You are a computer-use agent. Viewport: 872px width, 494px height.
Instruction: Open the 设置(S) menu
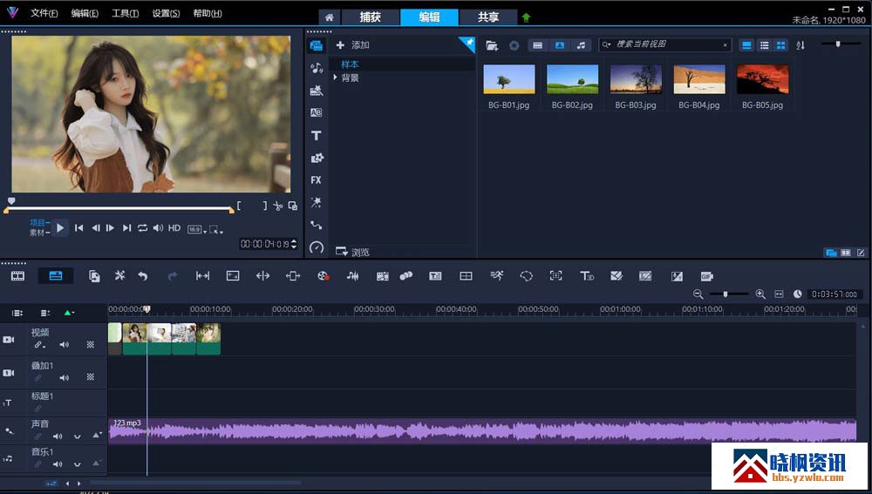coord(166,13)
